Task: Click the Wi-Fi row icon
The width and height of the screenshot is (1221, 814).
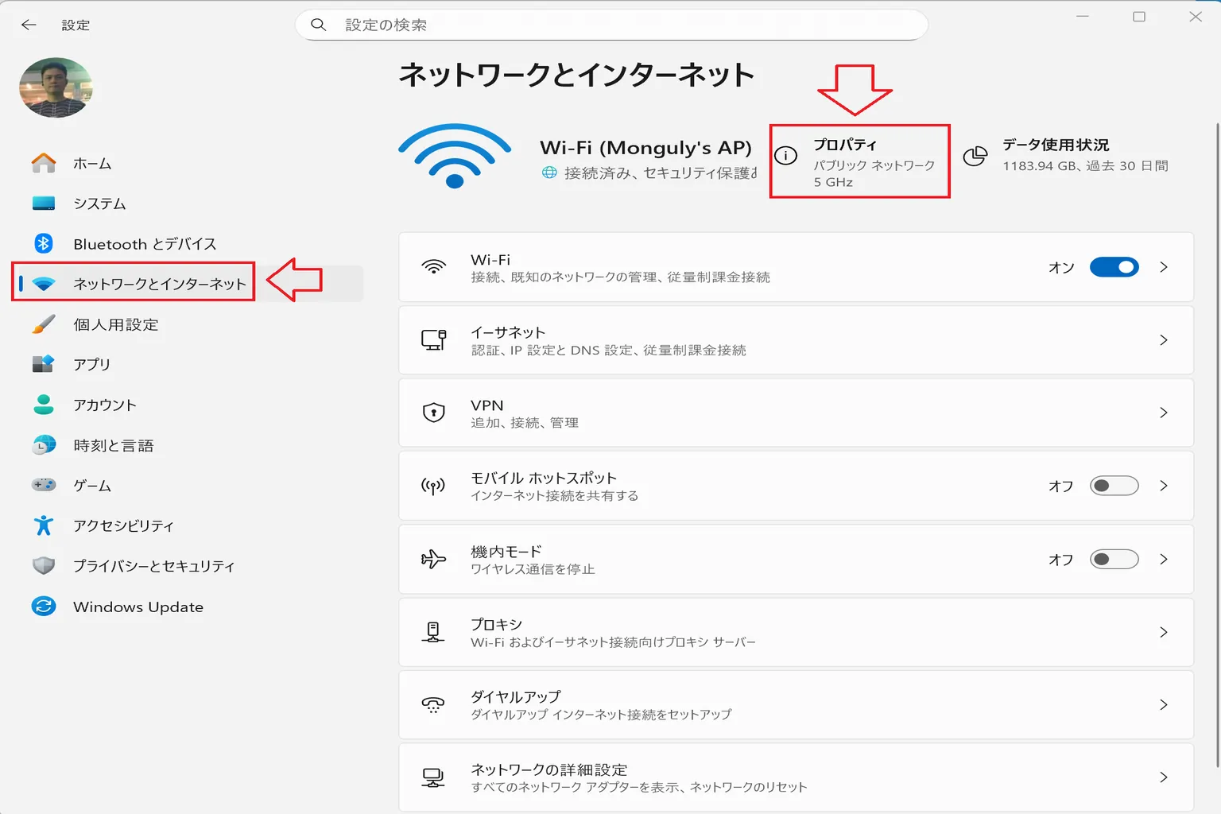Action: tap(434, 267)
